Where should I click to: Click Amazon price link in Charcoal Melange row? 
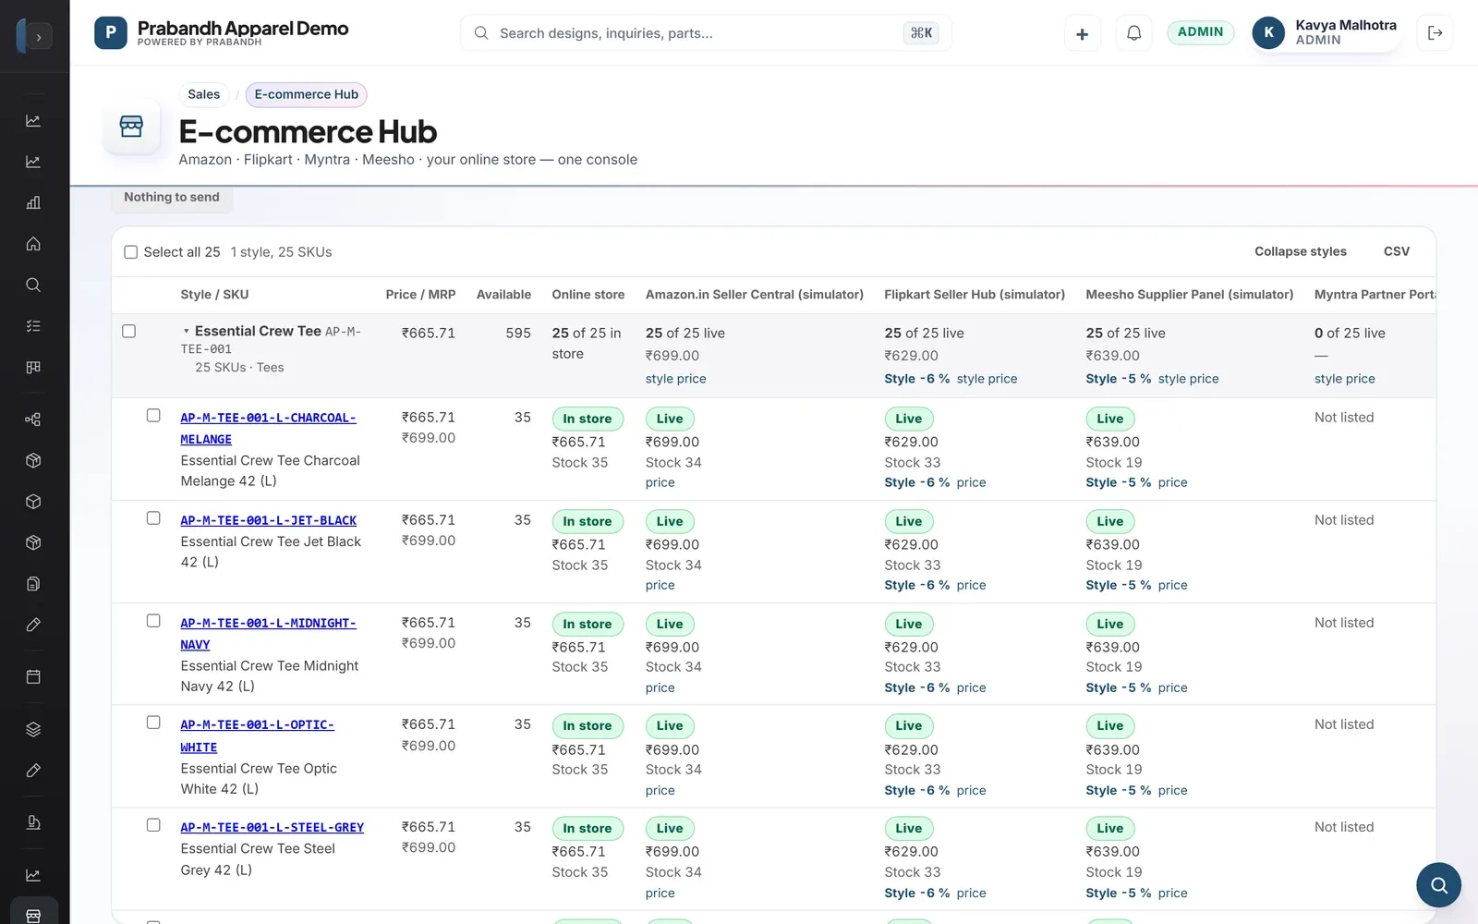pyautogui.click(x=660, y=482)
